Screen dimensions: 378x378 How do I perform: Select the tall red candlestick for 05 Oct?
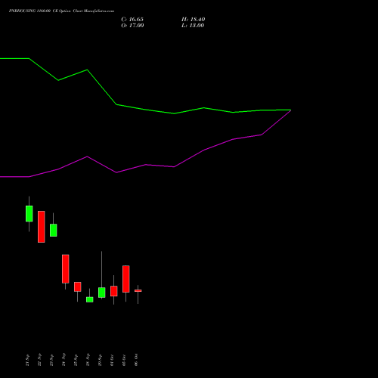coord(126,279)
